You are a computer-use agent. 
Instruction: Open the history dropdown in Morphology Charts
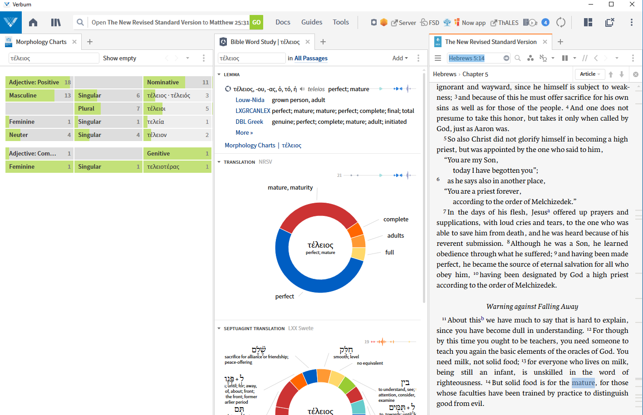coord(187,58)
